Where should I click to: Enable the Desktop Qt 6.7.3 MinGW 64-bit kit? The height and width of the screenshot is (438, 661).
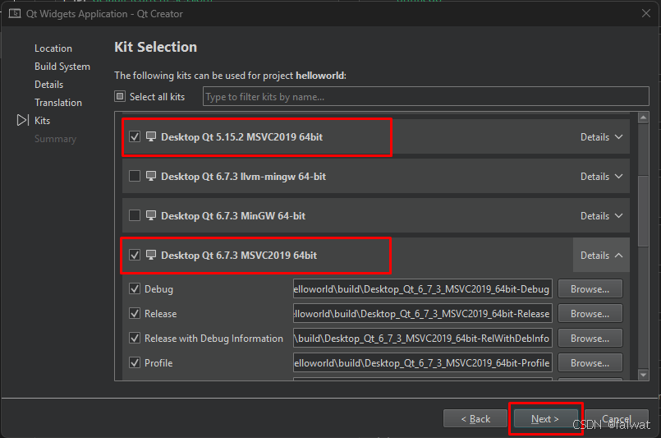(135, 215)
